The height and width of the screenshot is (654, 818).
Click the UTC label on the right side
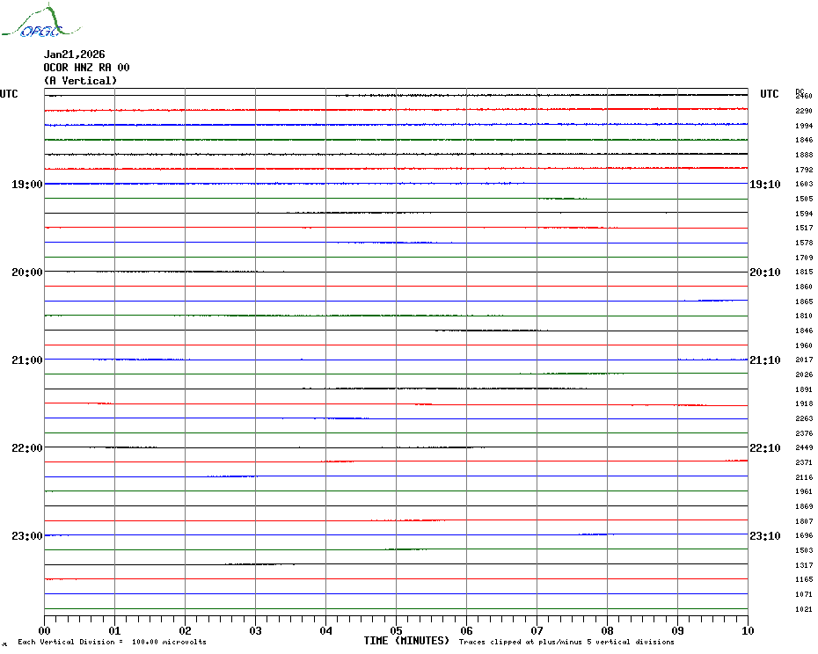(x=769, y=94)
